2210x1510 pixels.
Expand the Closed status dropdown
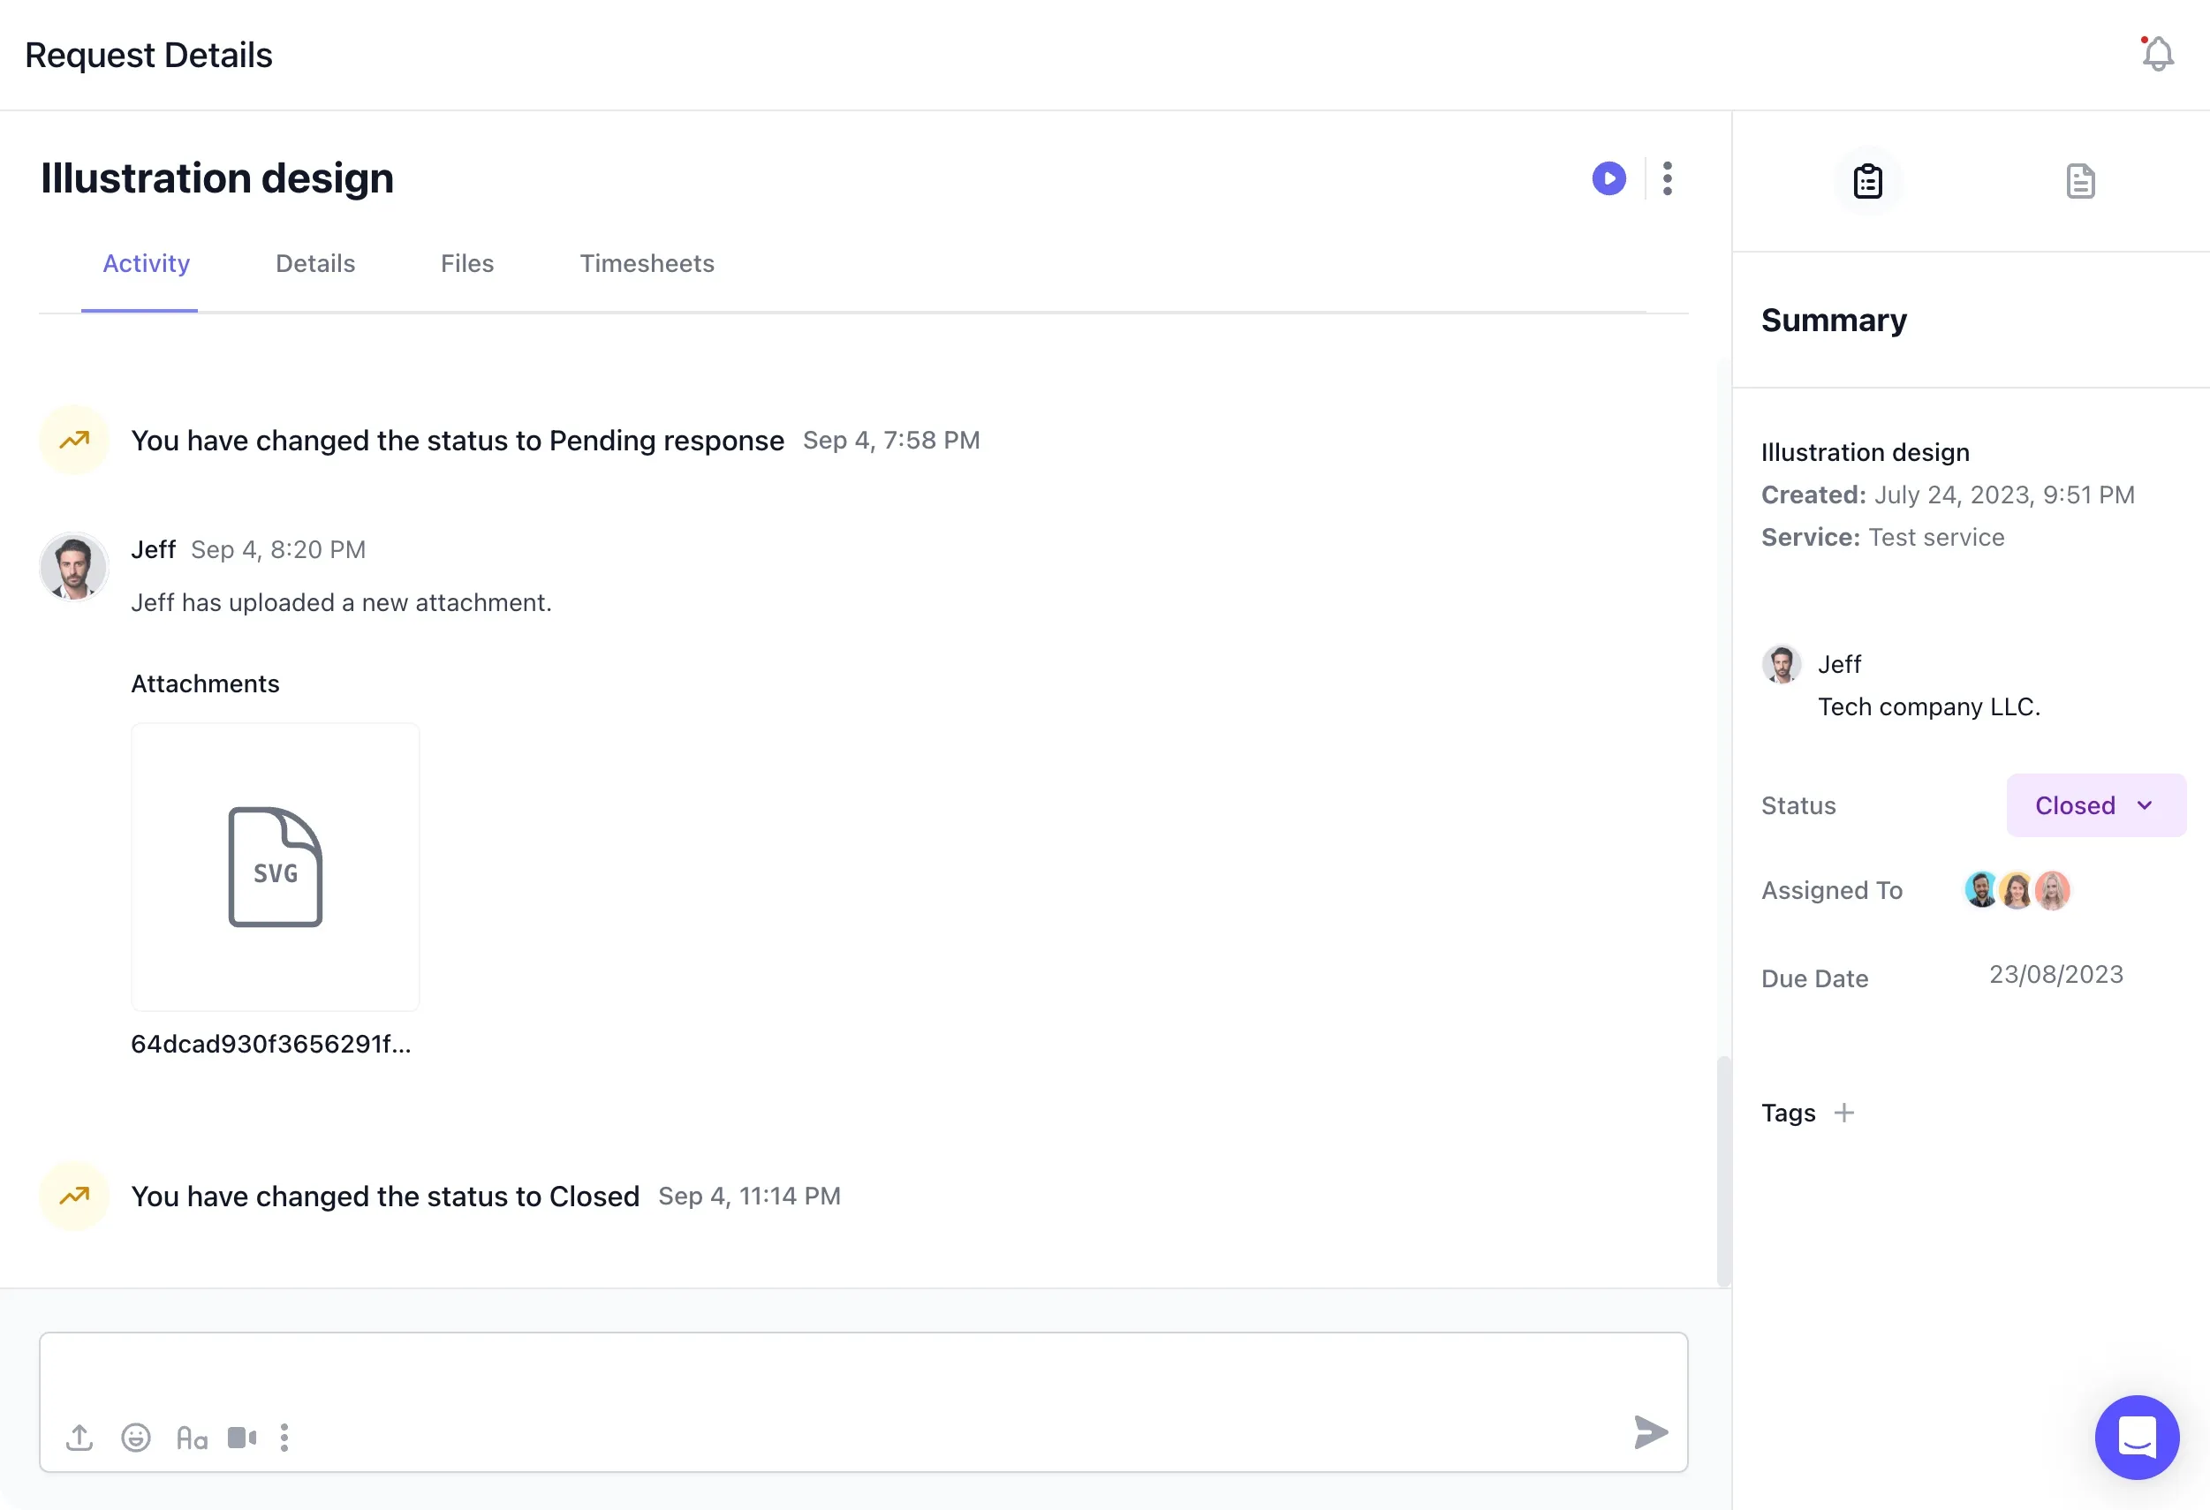coord(2095,805)
